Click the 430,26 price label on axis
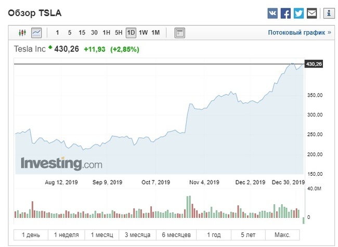The width and height of the screenshot is (338, 247). (315, 64)
